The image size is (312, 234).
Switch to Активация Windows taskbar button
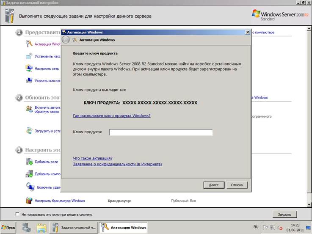[123, 227]
